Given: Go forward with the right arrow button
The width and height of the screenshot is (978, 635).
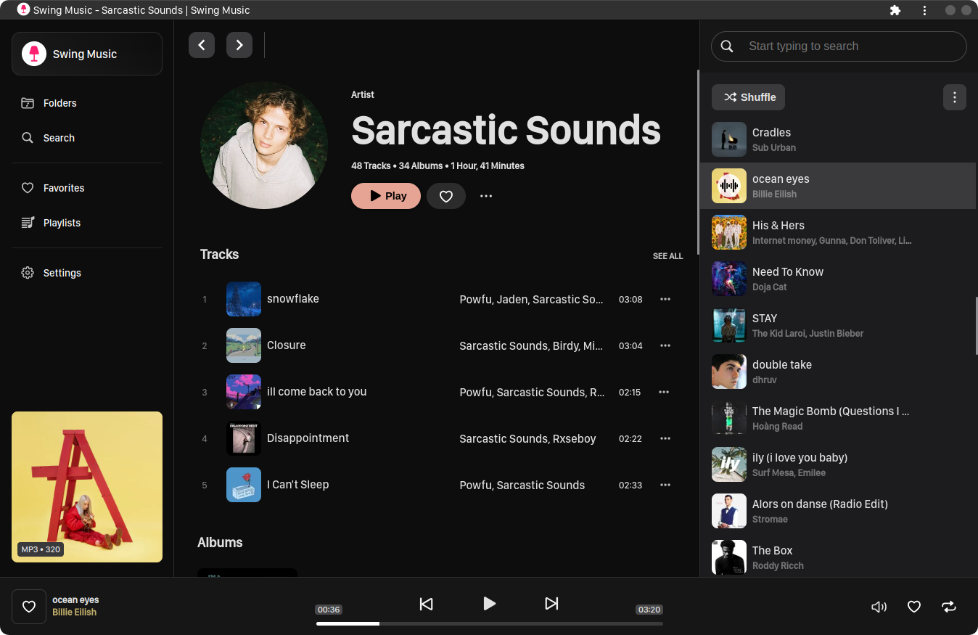Looking at the screenshot, I should (x=239, y=45).
